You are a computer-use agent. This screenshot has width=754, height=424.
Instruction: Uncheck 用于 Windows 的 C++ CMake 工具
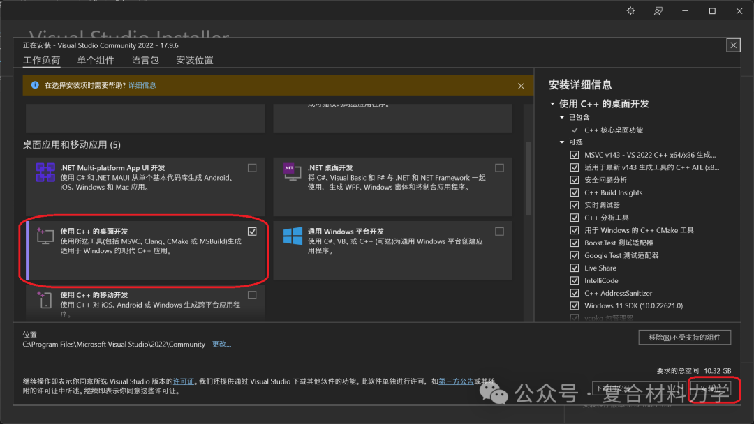574,230
